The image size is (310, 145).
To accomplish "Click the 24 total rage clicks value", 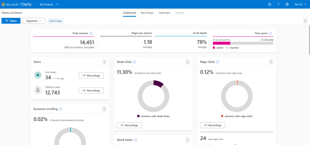I will tap(203, 138).
